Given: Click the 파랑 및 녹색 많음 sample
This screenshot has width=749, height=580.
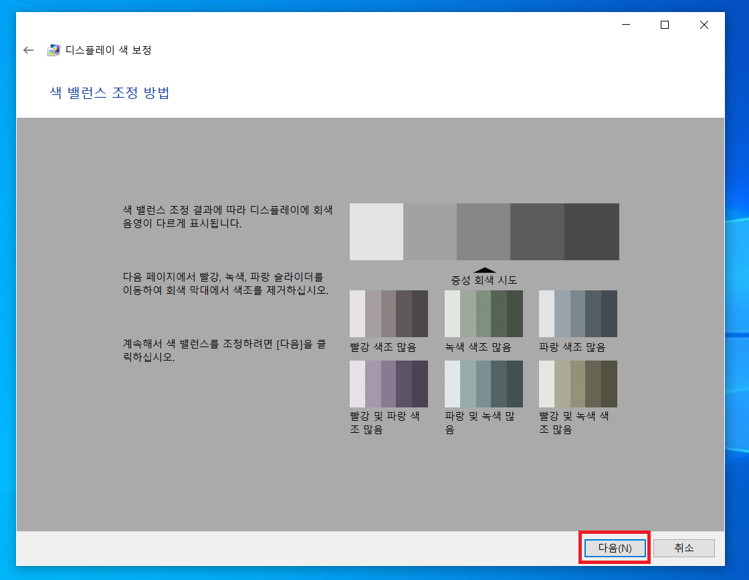Looking at the screenshot, I should pyautogui.click(x=484, y=383).
